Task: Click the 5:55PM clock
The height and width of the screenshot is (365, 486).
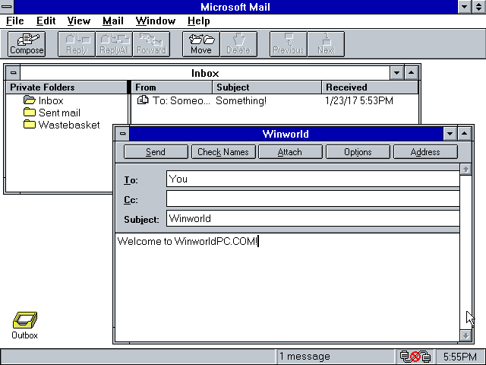Action: click(x=460, y=357)
